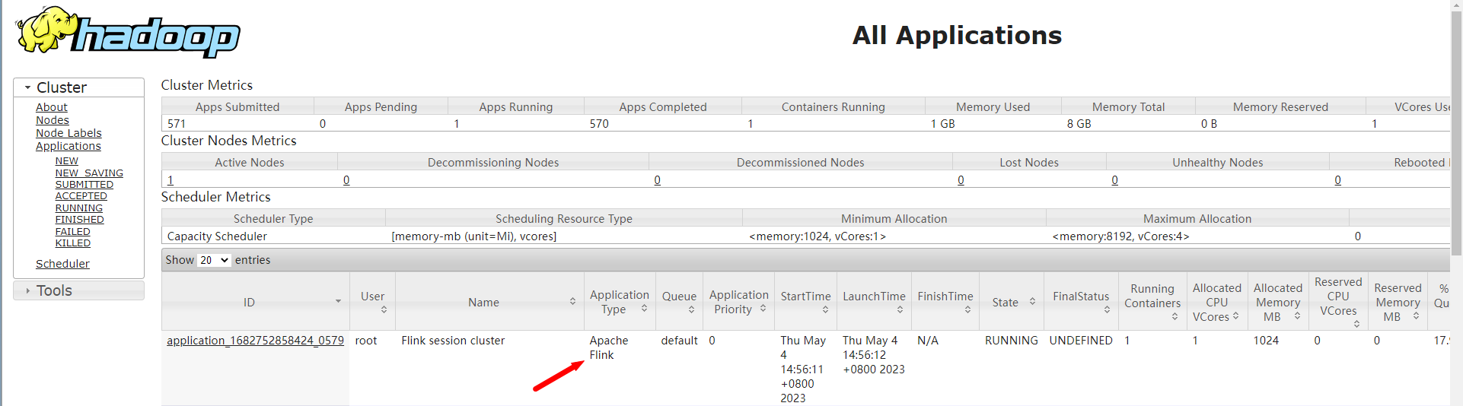Click Active Nodes count 1 link
The image size is (1463, 406).
pos(171,180)
